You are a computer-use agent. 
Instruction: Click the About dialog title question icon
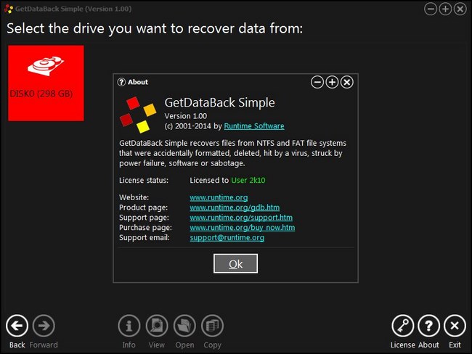point(121,82)
